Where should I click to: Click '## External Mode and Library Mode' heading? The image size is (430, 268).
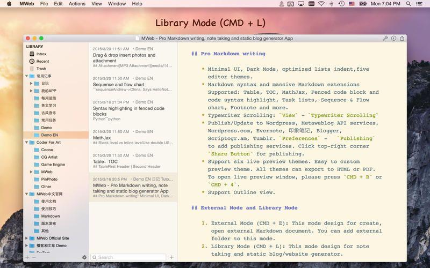245,207
